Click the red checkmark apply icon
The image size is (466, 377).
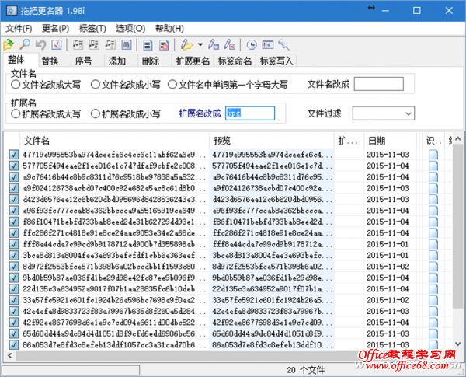point(57,45)
